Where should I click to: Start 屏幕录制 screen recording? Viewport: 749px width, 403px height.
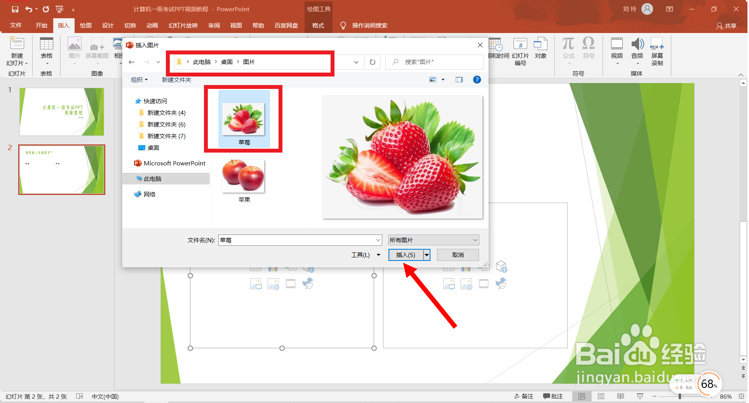coord(657,43)
